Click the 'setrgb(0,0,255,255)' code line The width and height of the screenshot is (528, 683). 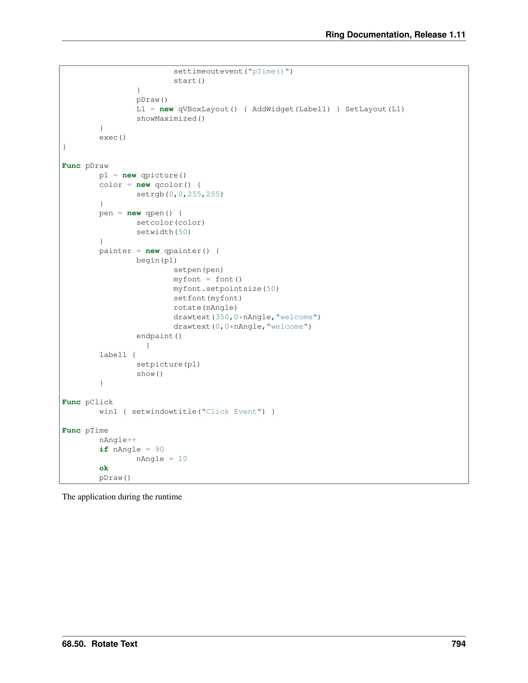click(179, 194)
